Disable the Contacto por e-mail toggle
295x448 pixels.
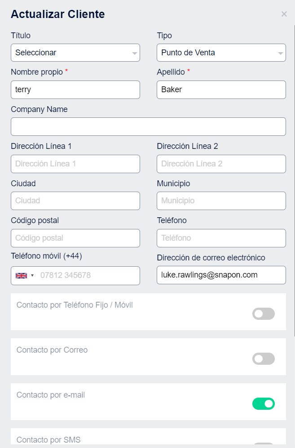(x=264, y=404)
